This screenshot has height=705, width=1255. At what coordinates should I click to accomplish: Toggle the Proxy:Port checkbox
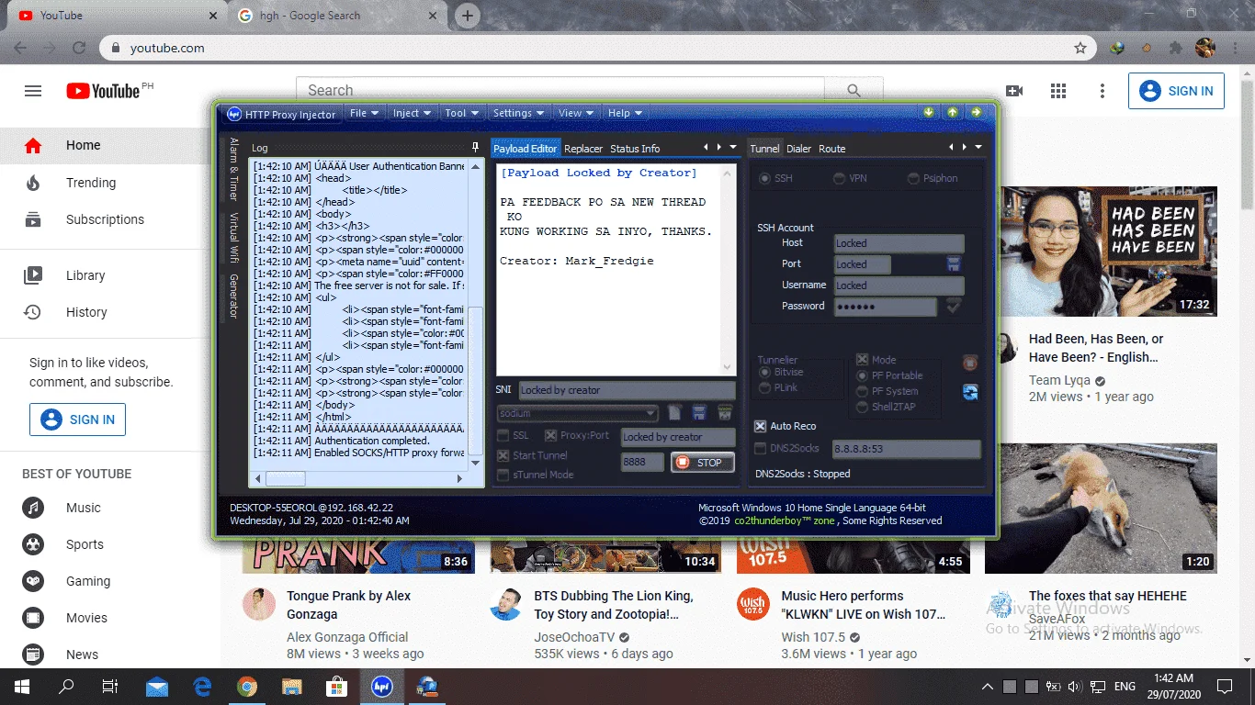[550, 435]
